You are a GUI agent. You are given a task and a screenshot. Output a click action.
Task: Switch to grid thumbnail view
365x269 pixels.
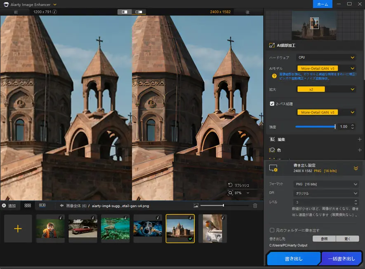(28, 205)
